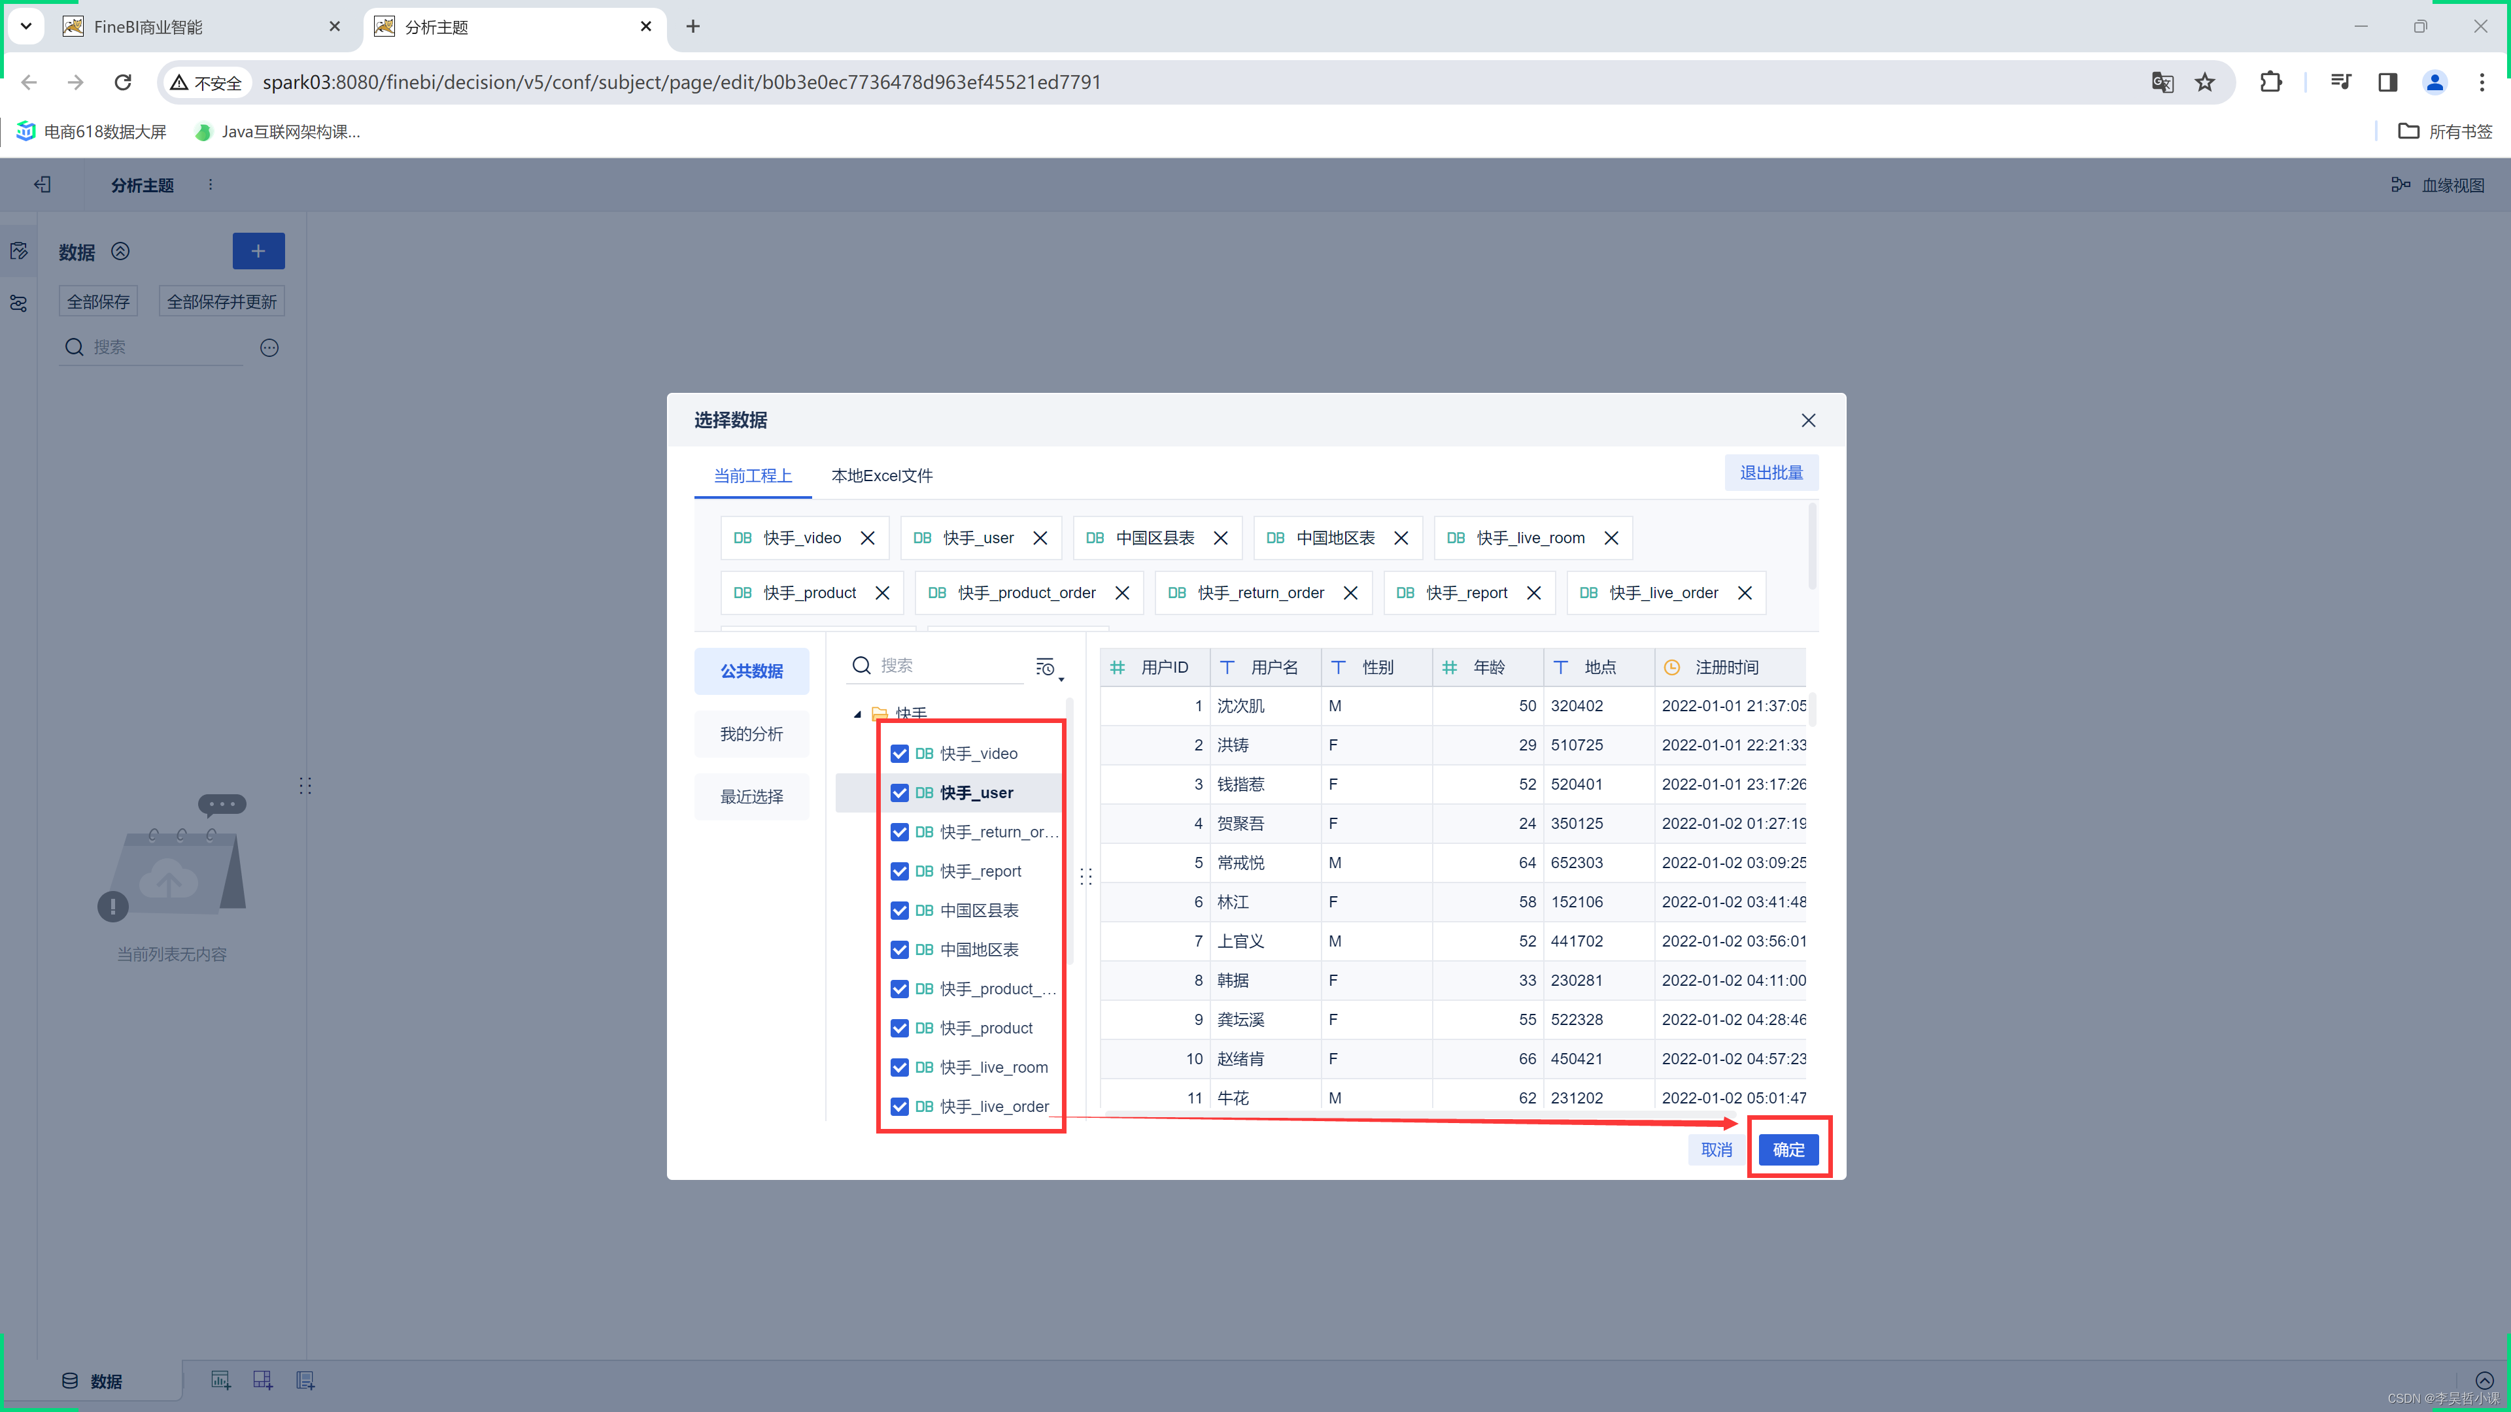Collapse the 快手 folder in tree
The width and height of the screenshot is (2511, 1412).
click(x=858, y=714)
